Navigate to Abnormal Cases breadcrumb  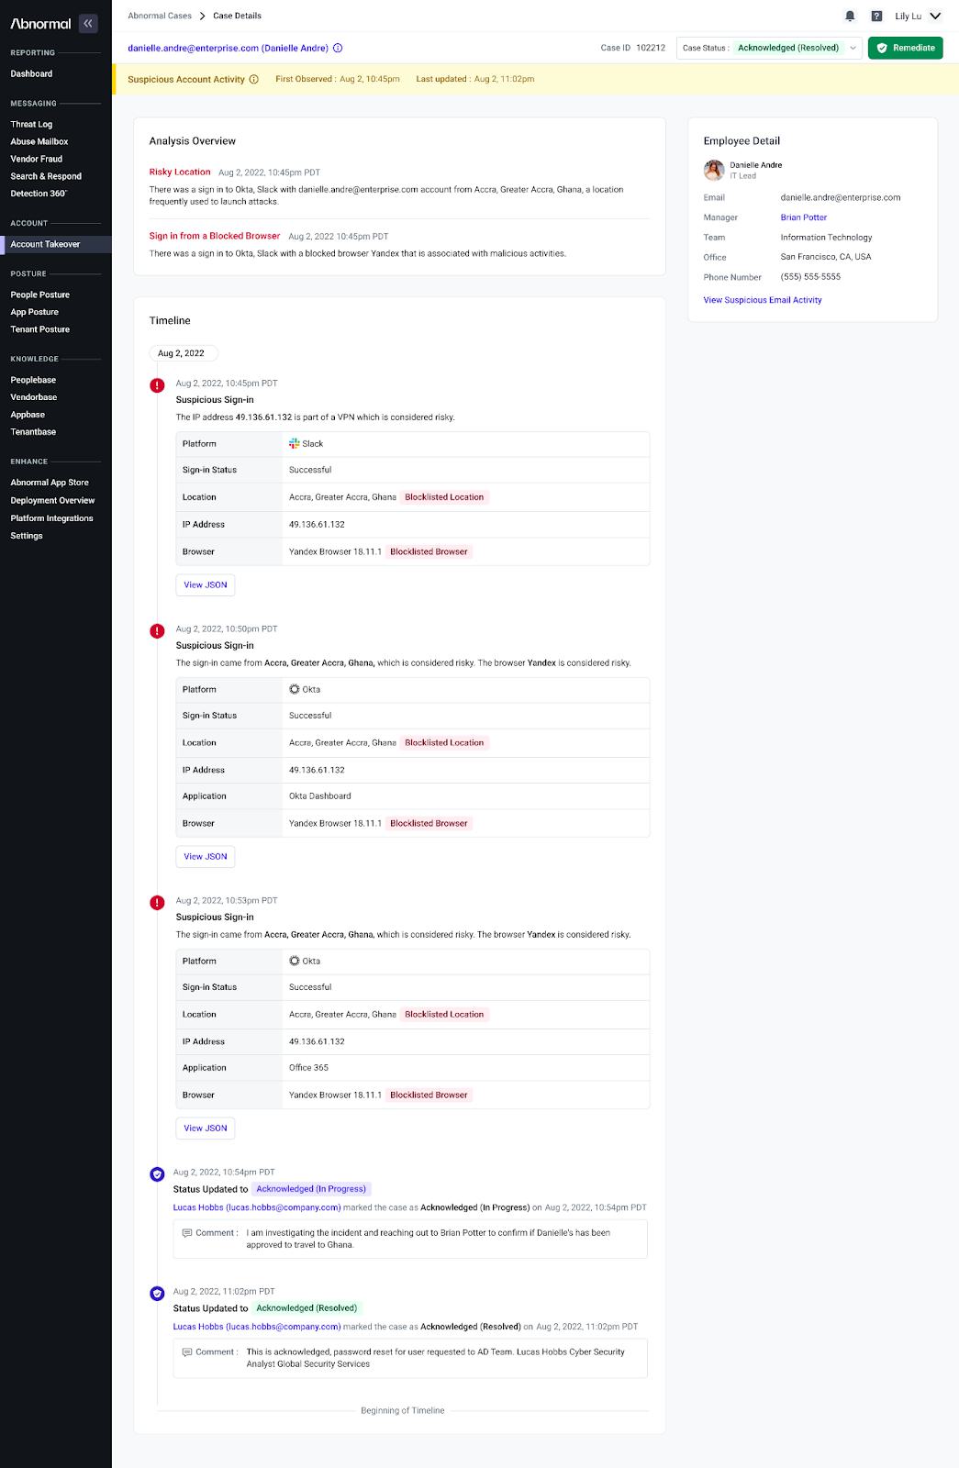point(160,16)
